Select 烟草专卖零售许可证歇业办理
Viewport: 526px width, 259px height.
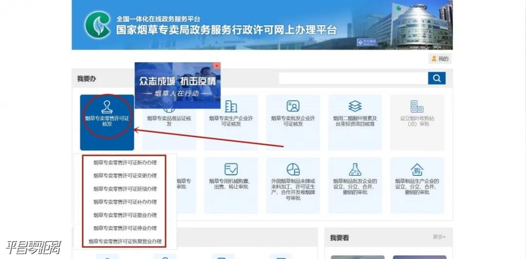point(125,215)
